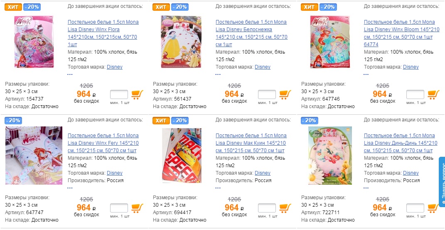Add Динь-Динь bedding to cart
The image size is (445, 230).
click(434, 208)
